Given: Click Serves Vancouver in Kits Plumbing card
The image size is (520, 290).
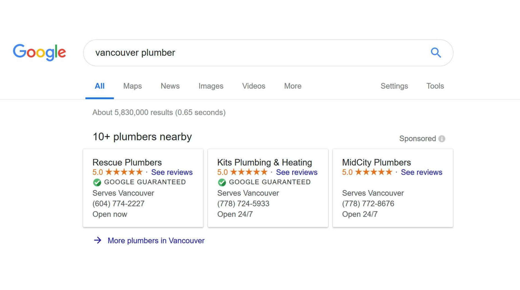Looking at the screenshot, I should pos(248,193).
